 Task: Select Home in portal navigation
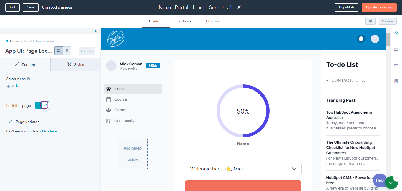pos(133,89)
